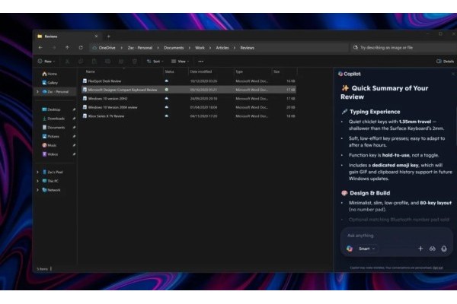Select Windows 10 Version 2004 review file

[189, 107]
